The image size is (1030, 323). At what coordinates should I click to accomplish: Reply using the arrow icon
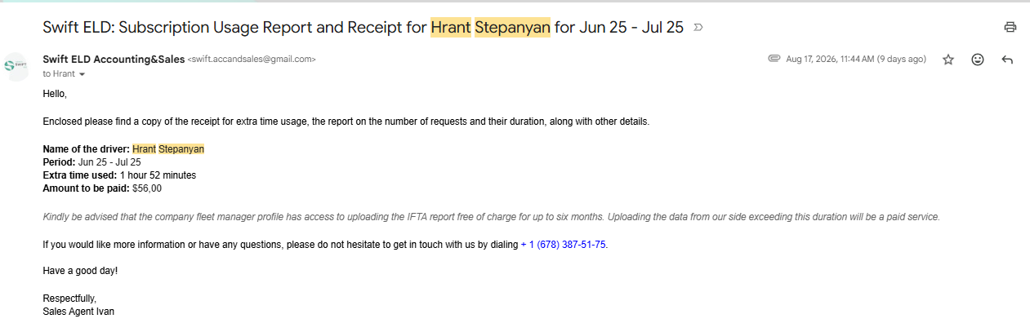click(x=1007, y=60)
